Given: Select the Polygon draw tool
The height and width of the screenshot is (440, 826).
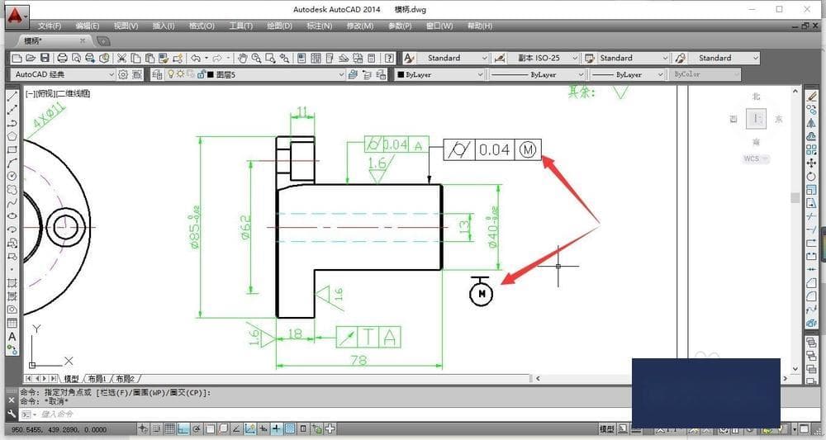Looking at the screenshot, I should 12,136.
